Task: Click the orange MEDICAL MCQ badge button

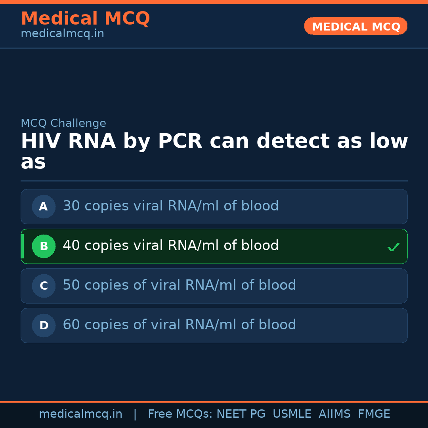Action: (x=355, y=26)
